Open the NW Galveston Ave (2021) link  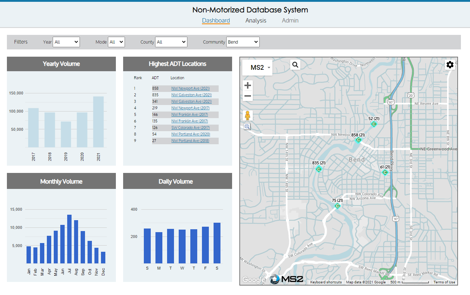[x=191, y=95]
